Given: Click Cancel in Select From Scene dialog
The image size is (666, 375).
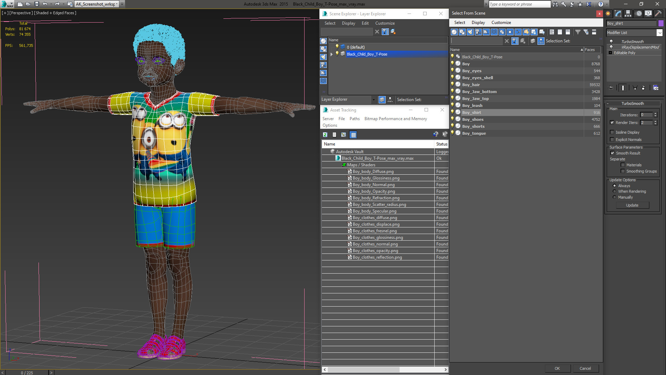Looking at the screenshot, I should click(x=585, y=368).
